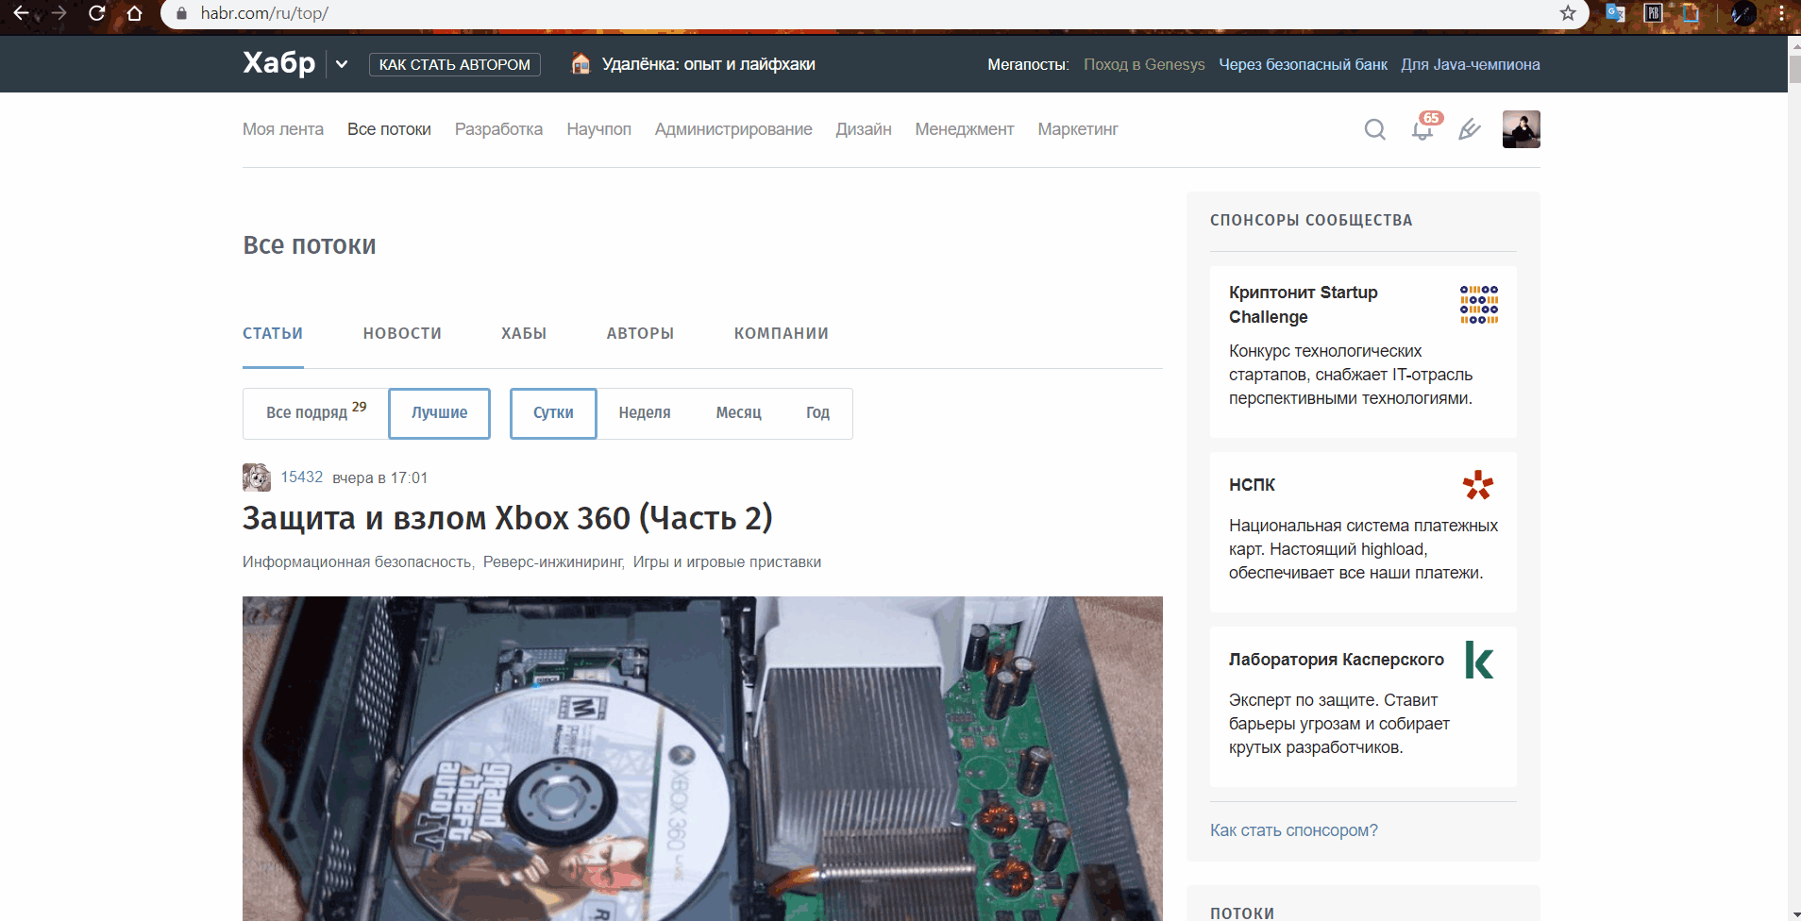Click the Kaspersky green k logo
Viewport: 1801px width, 921px height.
[1479, 660]
